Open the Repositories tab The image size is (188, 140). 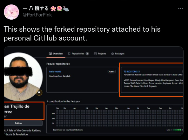[x=78, y=54]
